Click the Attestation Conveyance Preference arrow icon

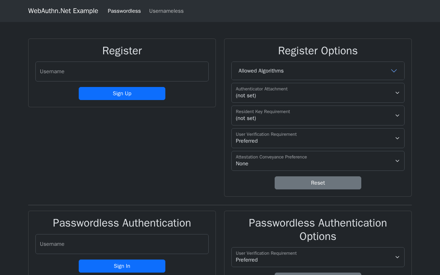(397, 161)
